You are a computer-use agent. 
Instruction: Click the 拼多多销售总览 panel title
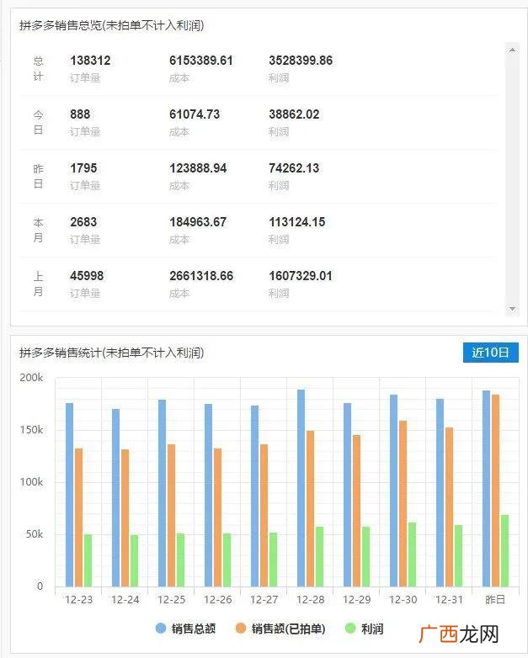[111, 25]
